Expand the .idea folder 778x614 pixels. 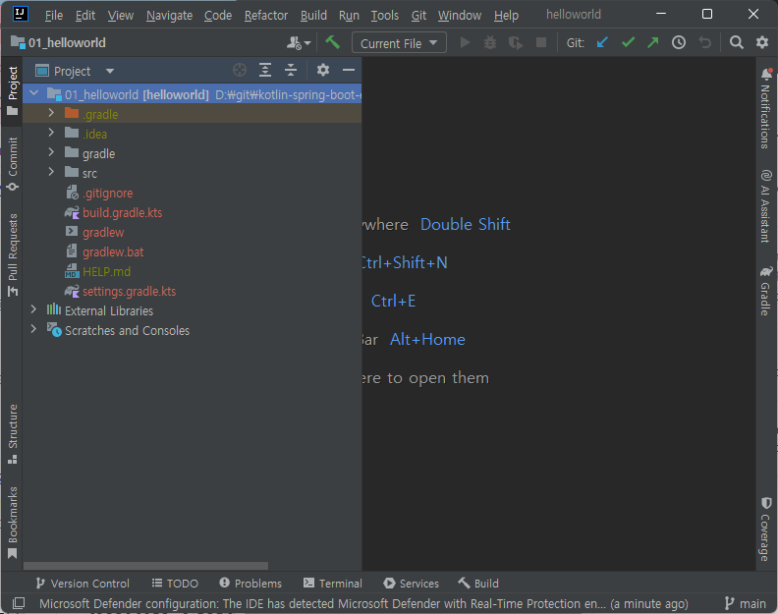click(x=51, y=133)
